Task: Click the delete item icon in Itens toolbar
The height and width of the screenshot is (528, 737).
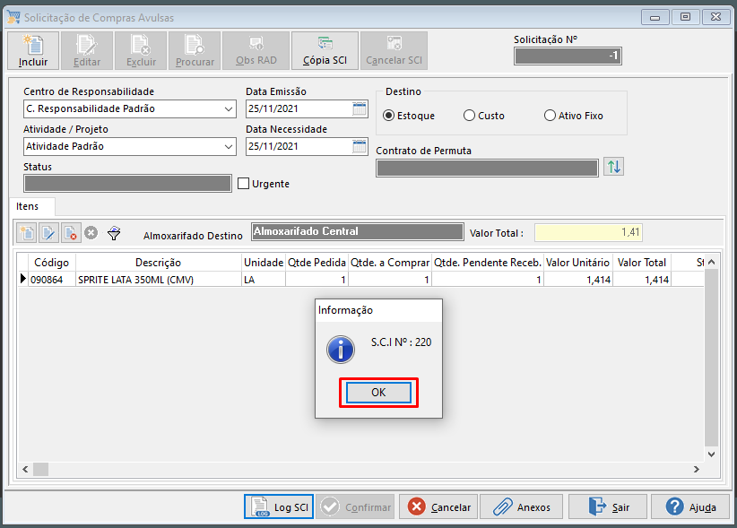Action: tap(71, 232)
